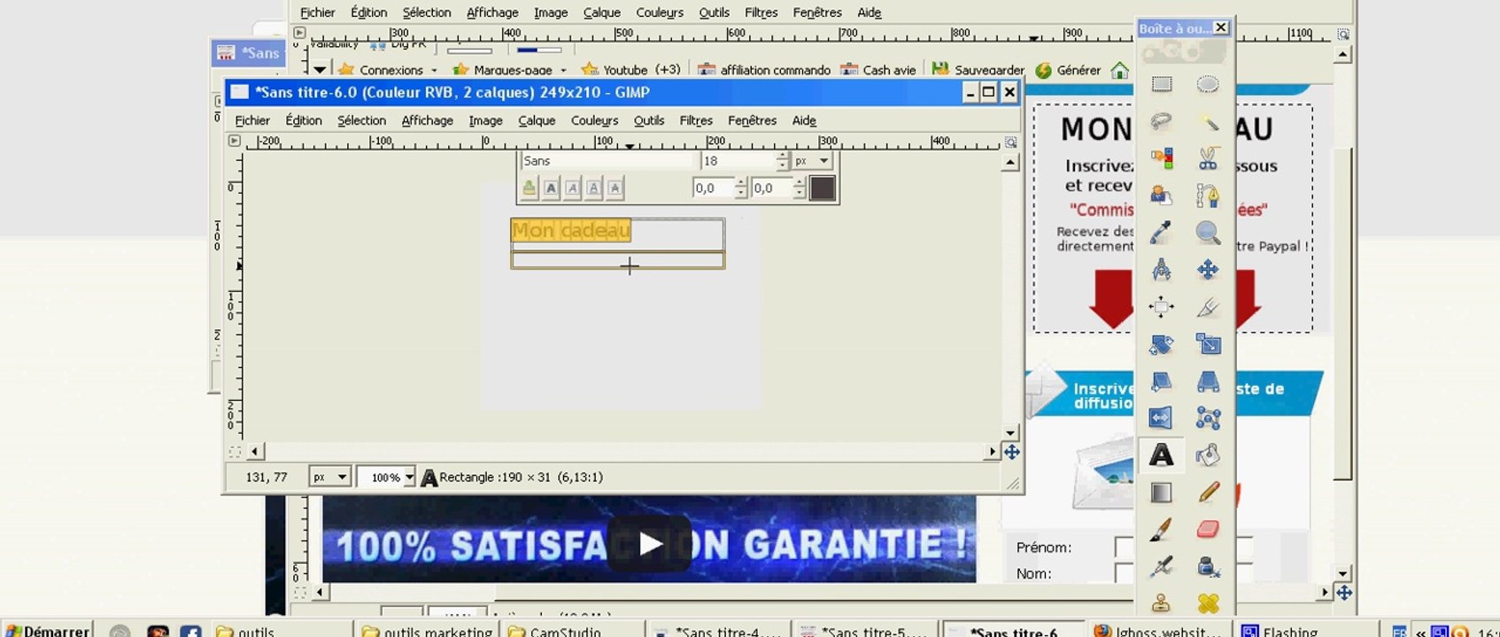The width and height of the screenshot is (1500, 637).
Task: Open the Cash avie bookmark
Action: coord(878,70)
